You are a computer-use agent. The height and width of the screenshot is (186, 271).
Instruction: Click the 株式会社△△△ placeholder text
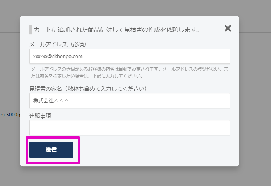coord(51,101)
